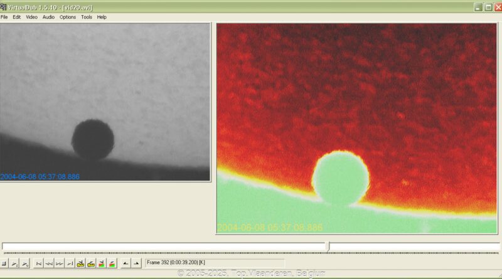Screen dimensions: 502x279
Task: Open the Options menu
Action: coord(68,18)
